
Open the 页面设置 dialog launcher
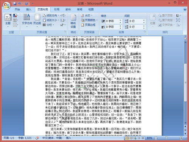point(65,32)
